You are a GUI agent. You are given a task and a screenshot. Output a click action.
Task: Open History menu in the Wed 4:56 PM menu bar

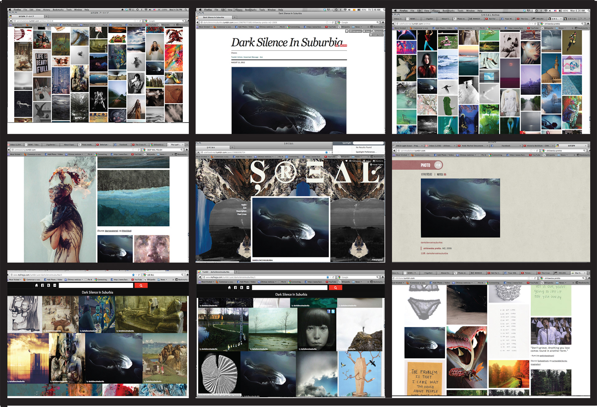pos(46,10)
